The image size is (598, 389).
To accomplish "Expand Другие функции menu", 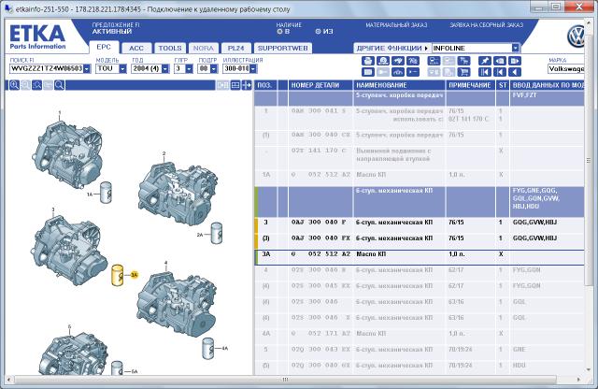I will 392,48.
